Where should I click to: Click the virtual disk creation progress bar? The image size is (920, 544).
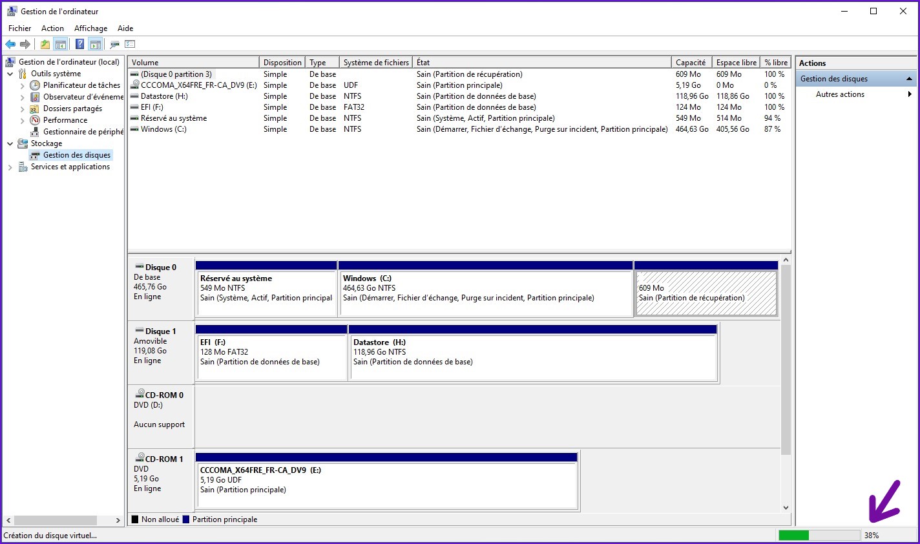click(819, 536)
